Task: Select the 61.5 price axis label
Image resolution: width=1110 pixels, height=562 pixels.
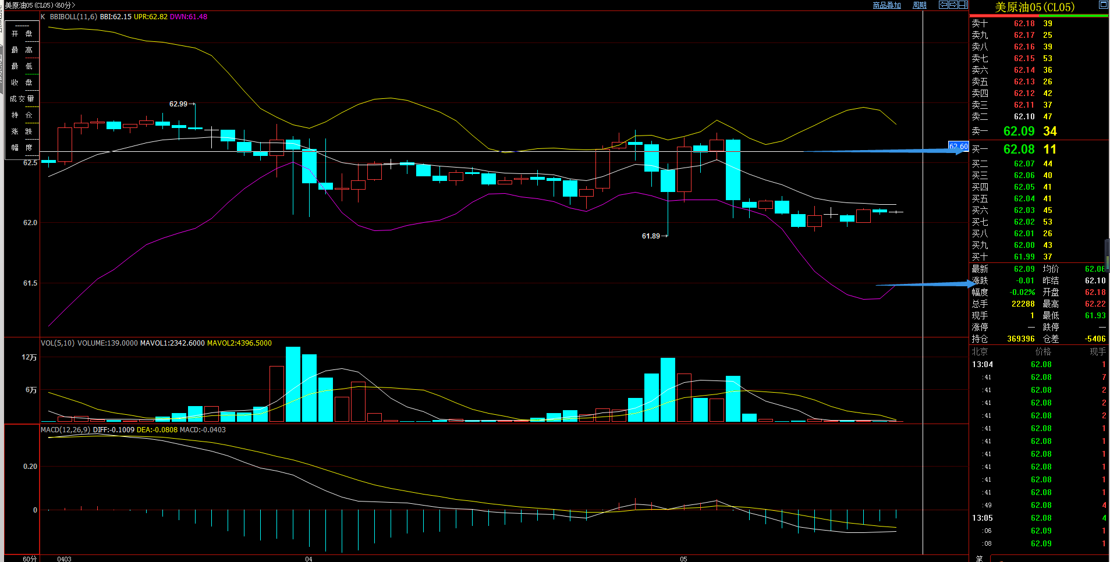Action: point(30,283)
